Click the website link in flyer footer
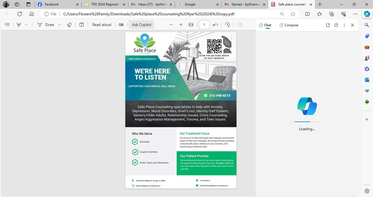Viewport: 373px width, 197px height. coord(148,186)
